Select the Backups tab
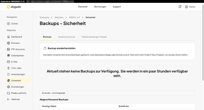The image size is (204, 110). [x=47, y=37]
